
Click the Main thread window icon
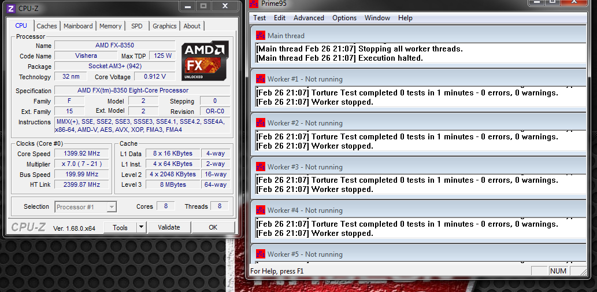(x=261, y=35)
